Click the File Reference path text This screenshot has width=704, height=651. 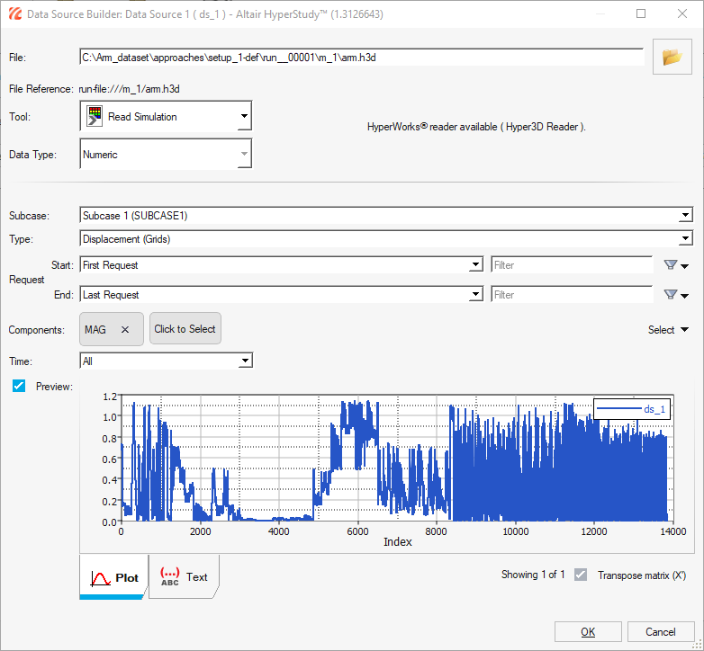point(130,89)
